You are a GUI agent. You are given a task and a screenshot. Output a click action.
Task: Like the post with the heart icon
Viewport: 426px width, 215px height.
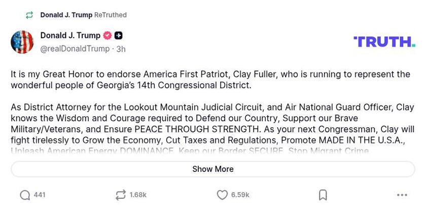click(x=222, y=195)
